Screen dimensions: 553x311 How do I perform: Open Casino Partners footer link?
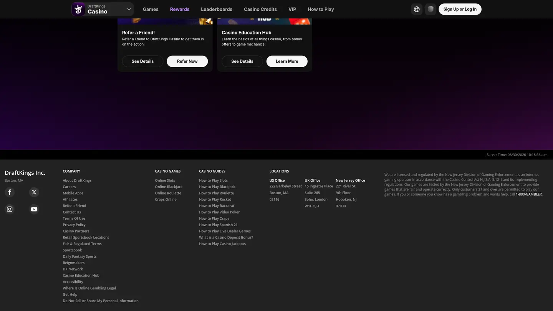(76, 231)
